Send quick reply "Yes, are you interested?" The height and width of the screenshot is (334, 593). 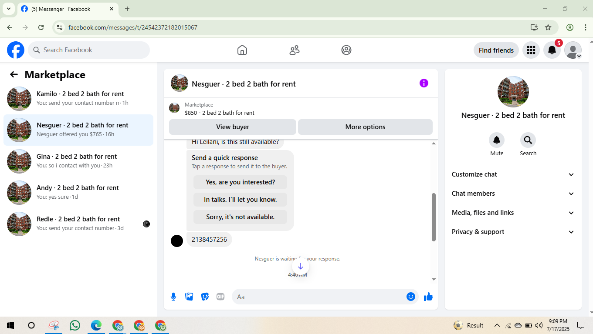tap(241, 182)
